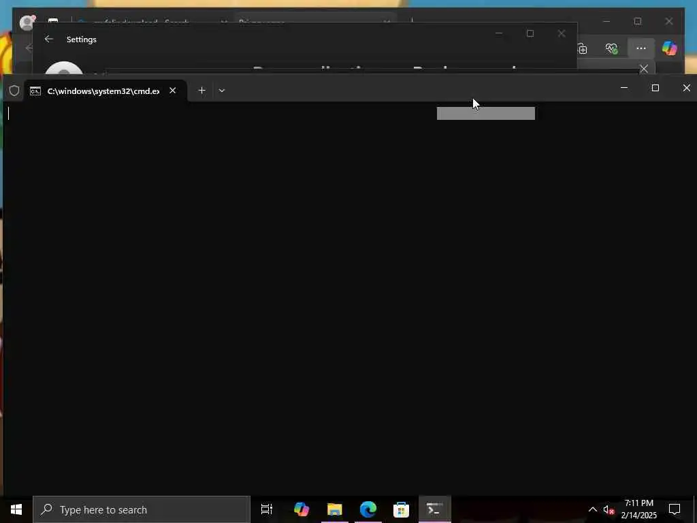Dismiss the Edge panel with its X

click(x=644, y=69)
